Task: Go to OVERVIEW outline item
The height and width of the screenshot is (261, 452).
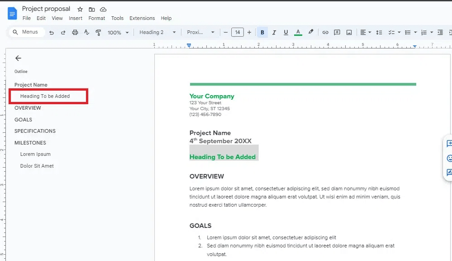Action: (28, 108)
